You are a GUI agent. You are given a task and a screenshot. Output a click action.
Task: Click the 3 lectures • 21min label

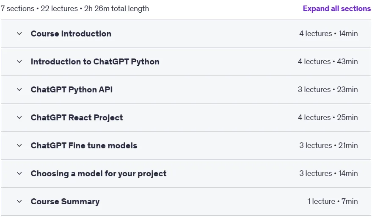(328, 145)
